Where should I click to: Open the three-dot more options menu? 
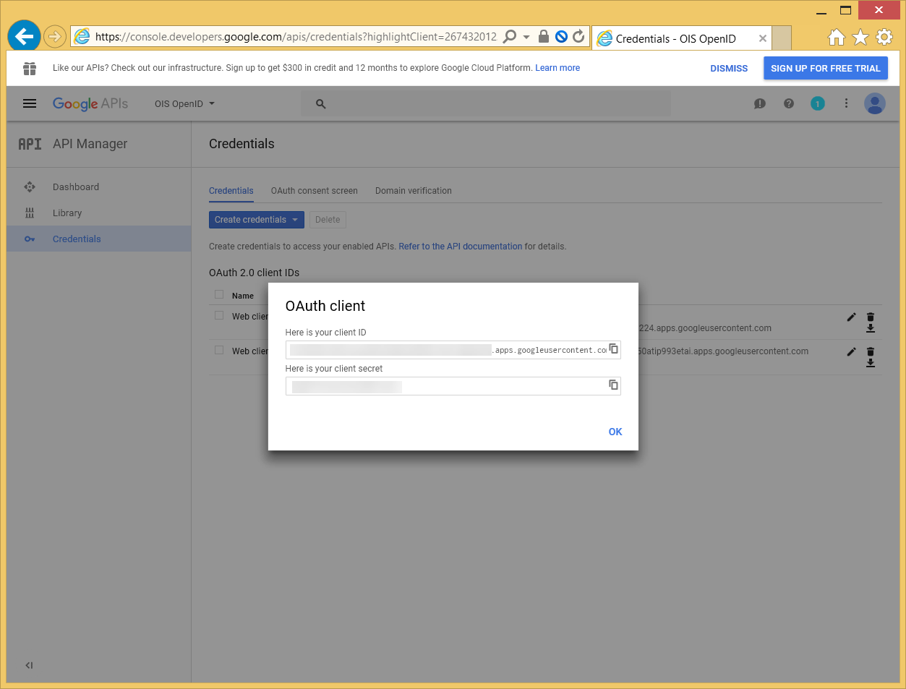pos(846,103)
